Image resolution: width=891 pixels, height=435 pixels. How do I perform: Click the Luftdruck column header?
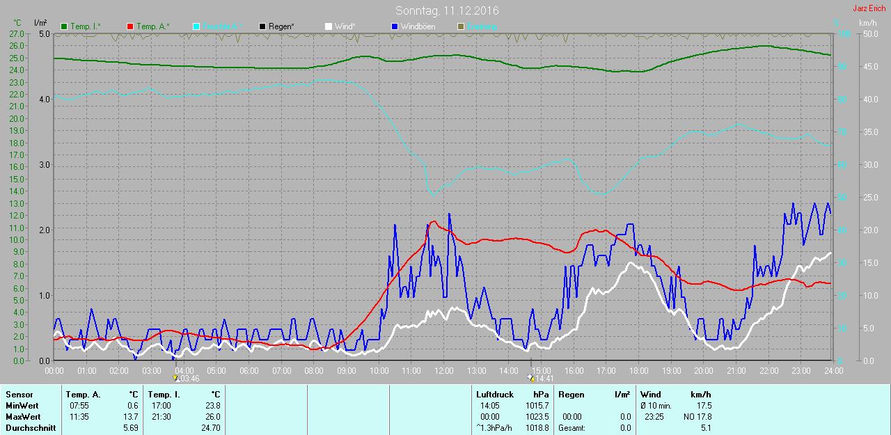tap(495, 395)
